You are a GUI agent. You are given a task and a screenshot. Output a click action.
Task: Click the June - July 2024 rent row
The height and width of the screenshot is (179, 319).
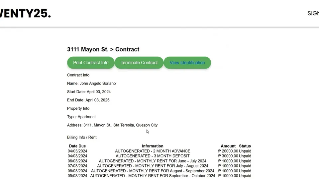159,161
